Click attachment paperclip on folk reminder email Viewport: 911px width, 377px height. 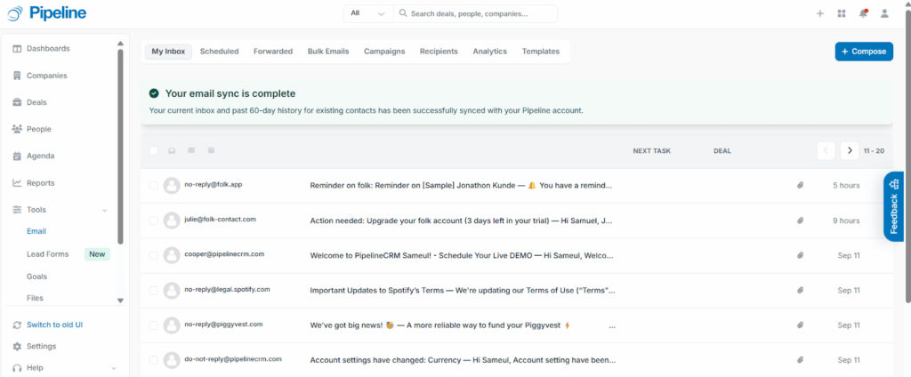[x=800, y=185]
